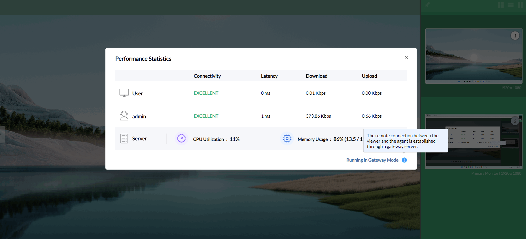The image size is (526, 239).
Task: Pin the monitor thumbnails side panel
Action: coord(427,5)
